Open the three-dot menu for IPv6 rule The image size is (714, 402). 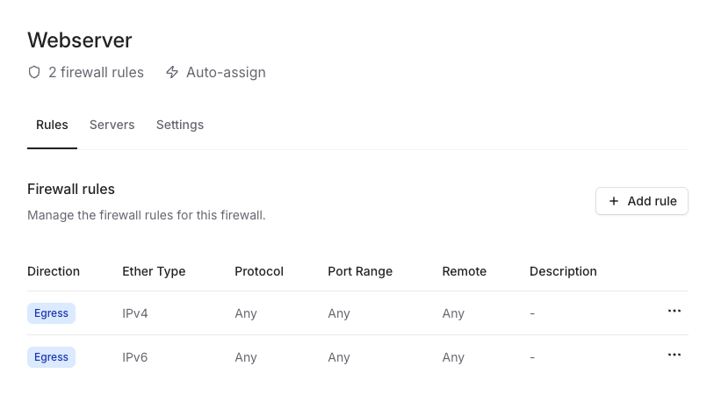[x=674, y=355]
